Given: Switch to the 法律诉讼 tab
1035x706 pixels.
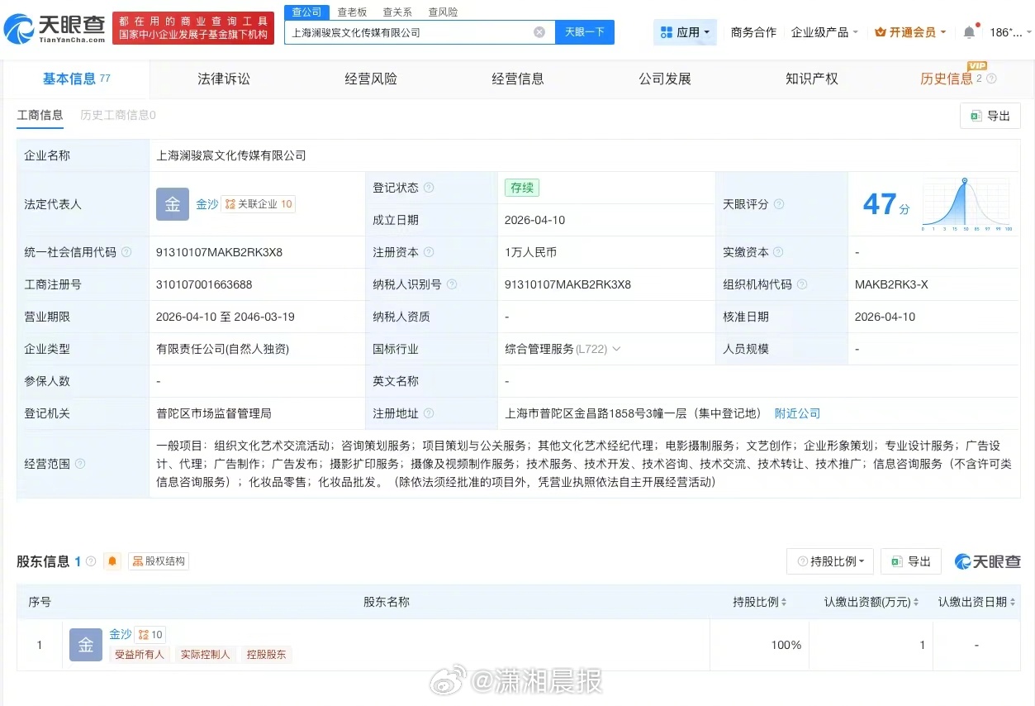Looking at the screenshot, I should [x=223, y=79].
